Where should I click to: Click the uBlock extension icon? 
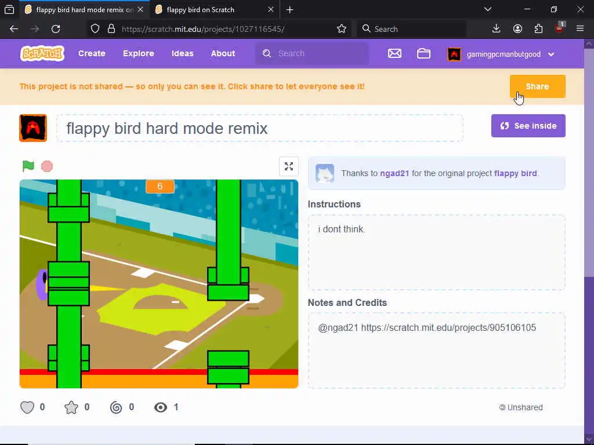pyautogui.click(x=560, y=28)
